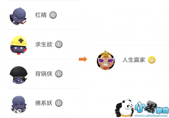Image resolution: width=169 pixels, height=118 pixels.
Task: Click the sunglasses baby 人生赢家 avatar
Action: 106,60
